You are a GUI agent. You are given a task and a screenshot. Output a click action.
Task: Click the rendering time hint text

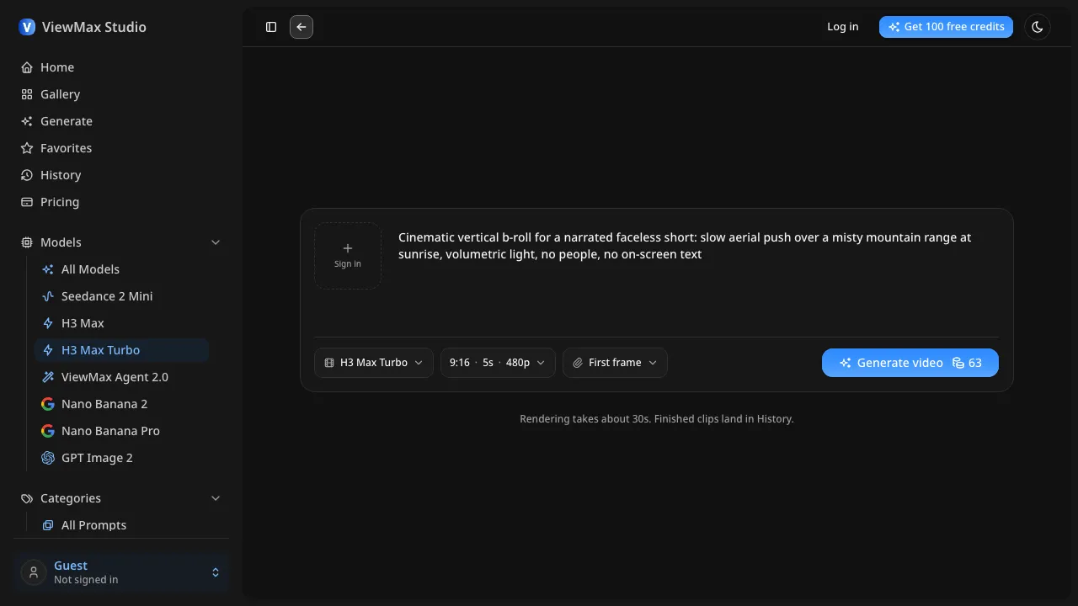click(x=657, y=418)
